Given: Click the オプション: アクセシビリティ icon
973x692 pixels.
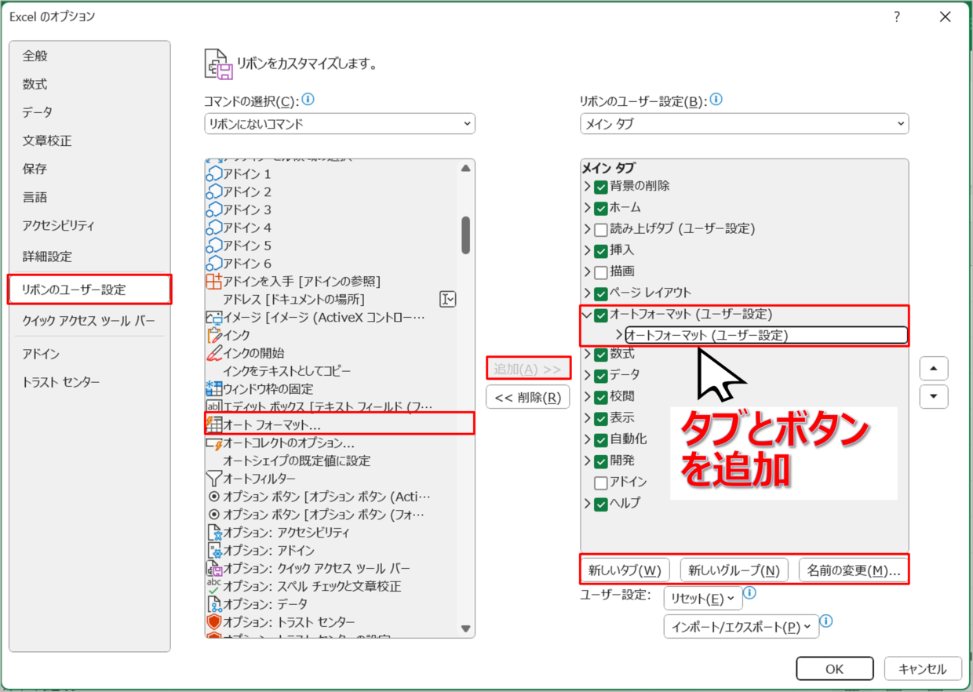Looking at the screenshot, I should tap(213, 533).
